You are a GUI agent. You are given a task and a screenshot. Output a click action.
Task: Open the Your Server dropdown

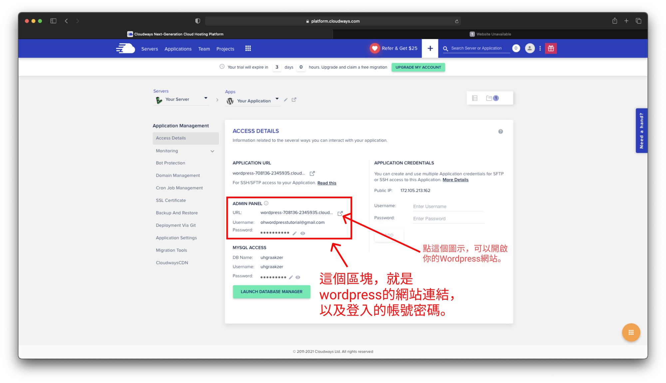pyautogui.click(x=181, y=99)
